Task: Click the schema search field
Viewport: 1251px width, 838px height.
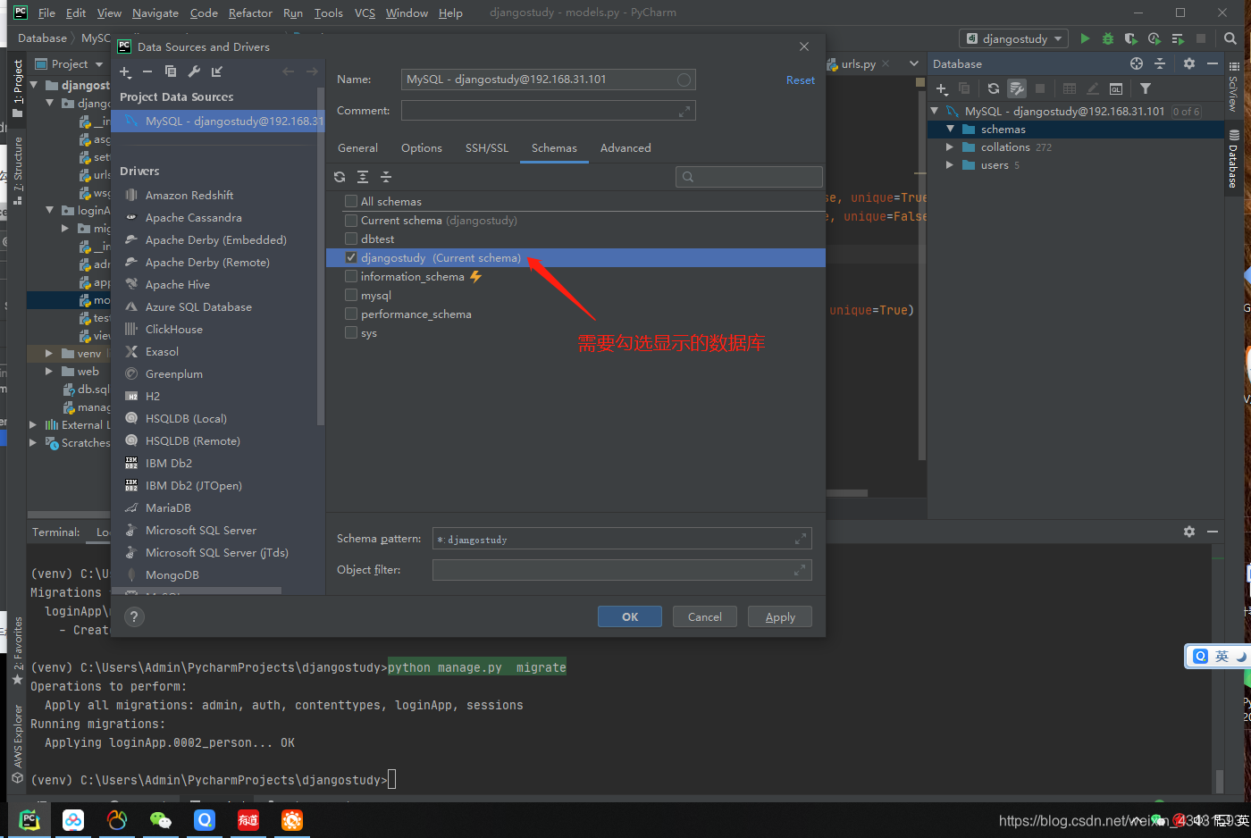Action: tap(749, 177)
